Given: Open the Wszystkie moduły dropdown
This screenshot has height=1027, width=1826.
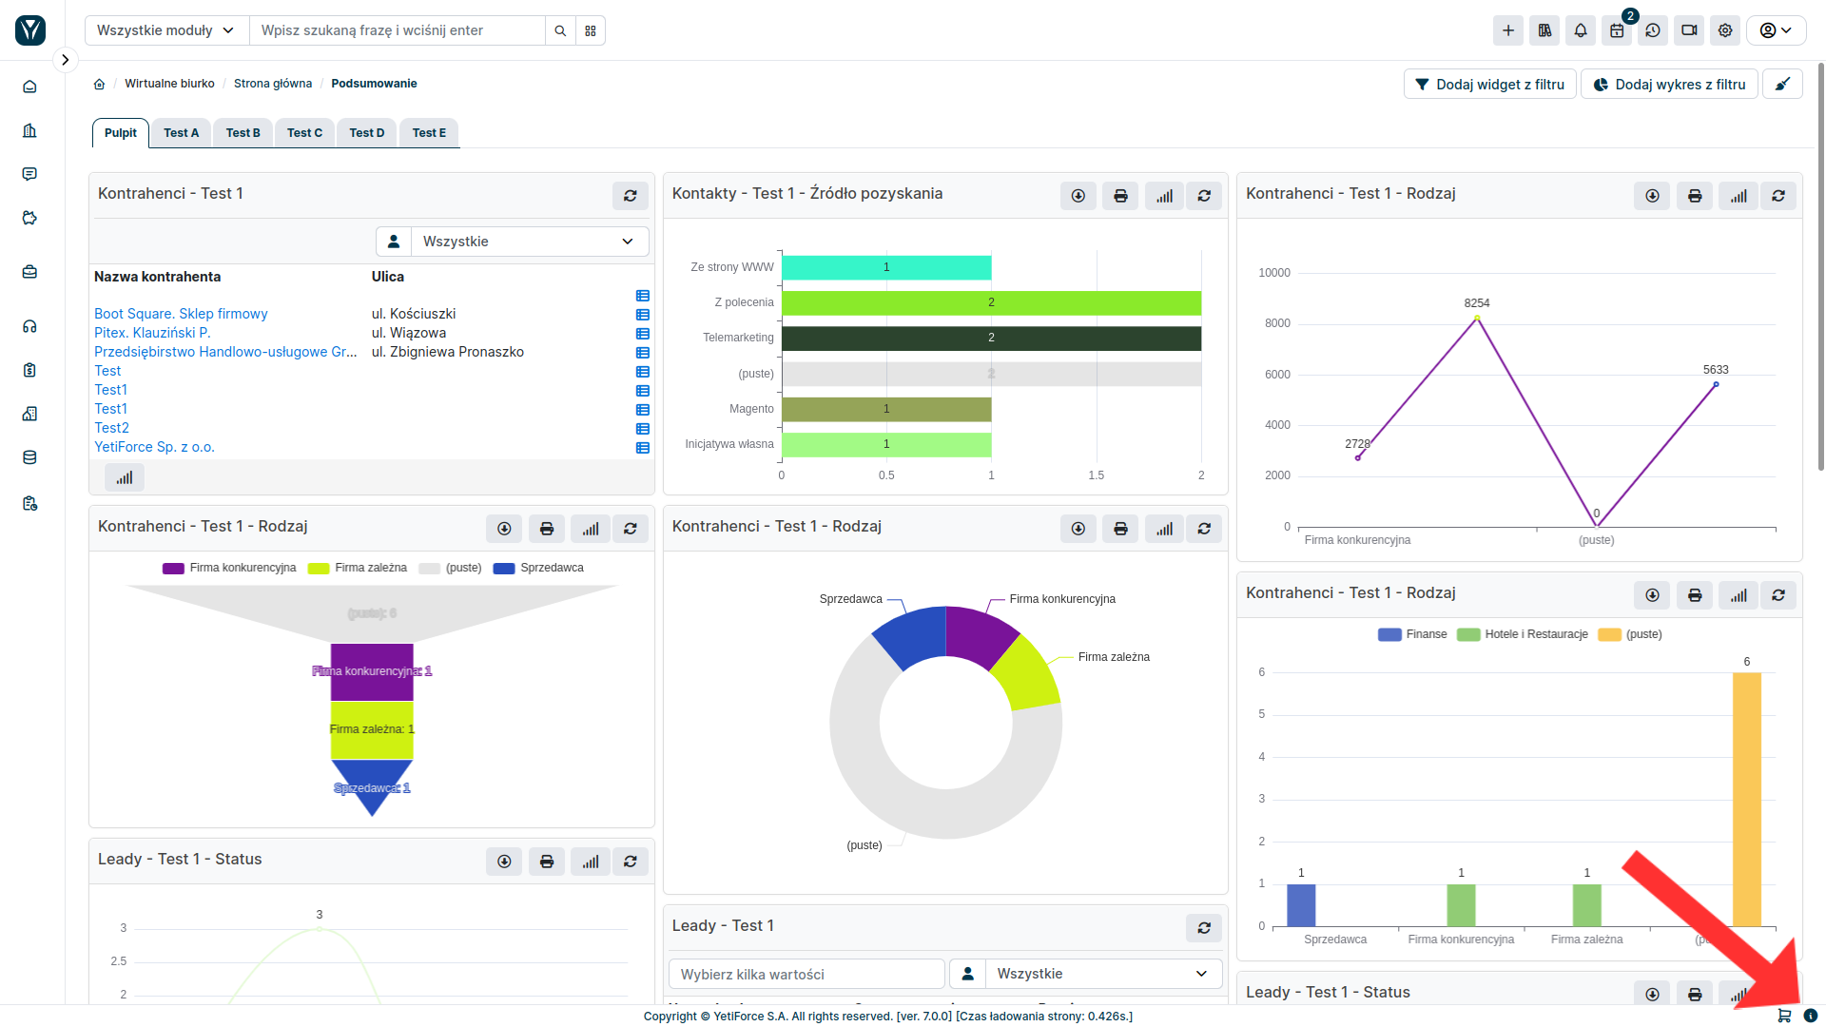Looking at the screenshot, I should 166,30.
